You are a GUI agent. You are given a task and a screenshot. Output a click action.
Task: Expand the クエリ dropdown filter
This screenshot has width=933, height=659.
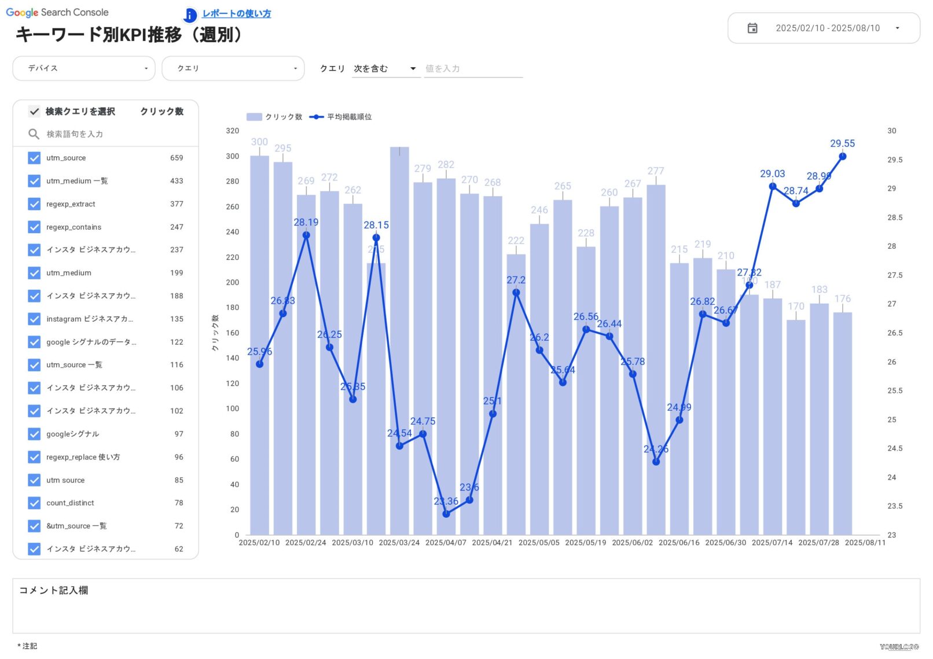point(233,68)
